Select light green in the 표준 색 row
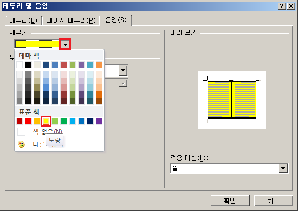298x211 pixels. click(x=55, y=121)
